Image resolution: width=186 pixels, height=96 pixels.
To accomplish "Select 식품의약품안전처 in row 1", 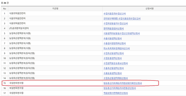I will [x=17, y=13].
